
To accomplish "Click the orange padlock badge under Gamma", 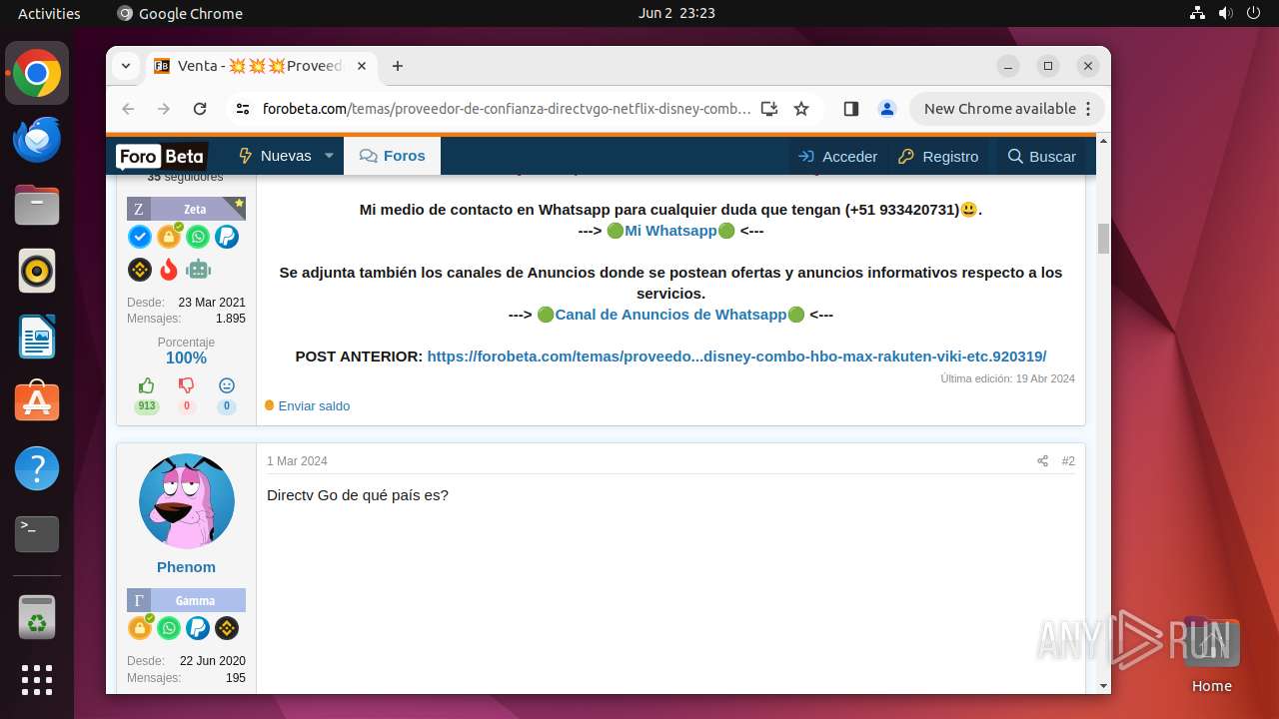I will (140, 628).
